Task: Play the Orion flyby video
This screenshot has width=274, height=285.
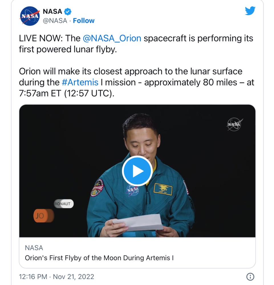Action: tap(137, 171)
